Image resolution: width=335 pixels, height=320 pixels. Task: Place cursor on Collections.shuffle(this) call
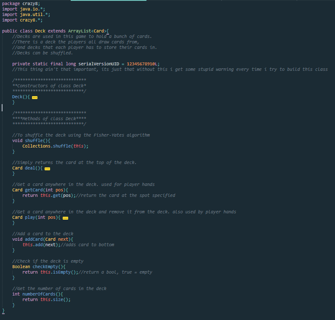pos(55,146)
